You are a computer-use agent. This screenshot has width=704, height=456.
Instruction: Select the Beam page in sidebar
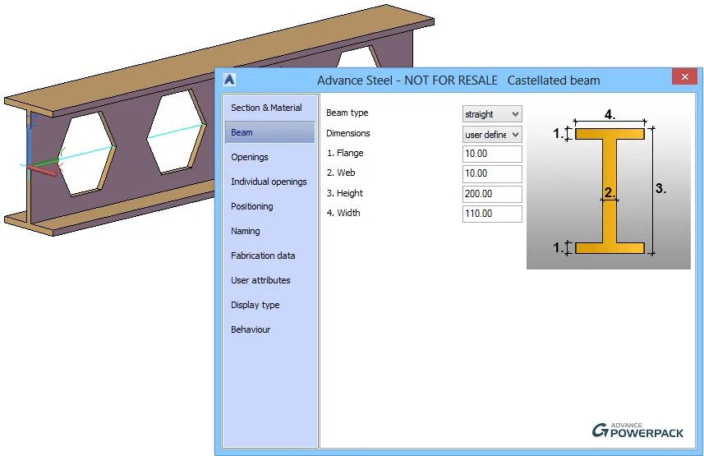point(269,132)
